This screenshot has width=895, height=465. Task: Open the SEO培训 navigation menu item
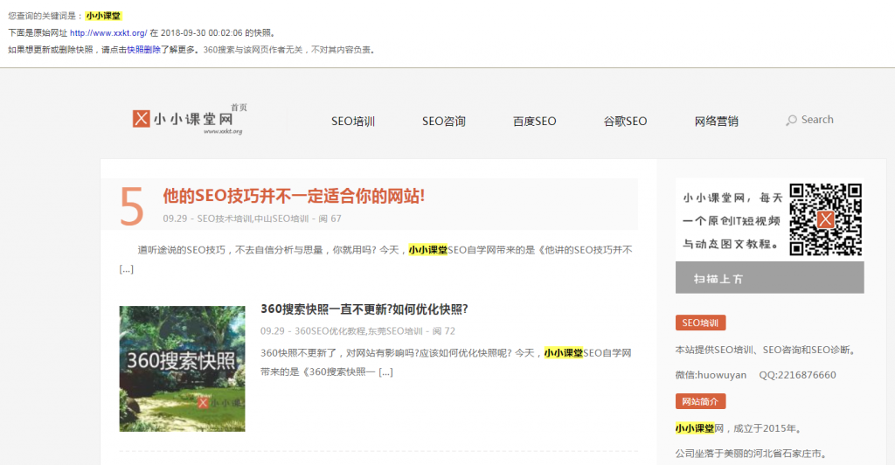point(353,121)
